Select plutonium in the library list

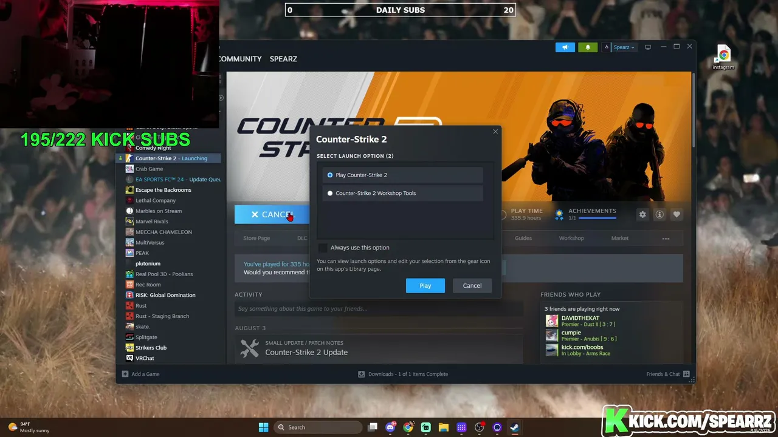pyautogui.click(x=148, y=263)
